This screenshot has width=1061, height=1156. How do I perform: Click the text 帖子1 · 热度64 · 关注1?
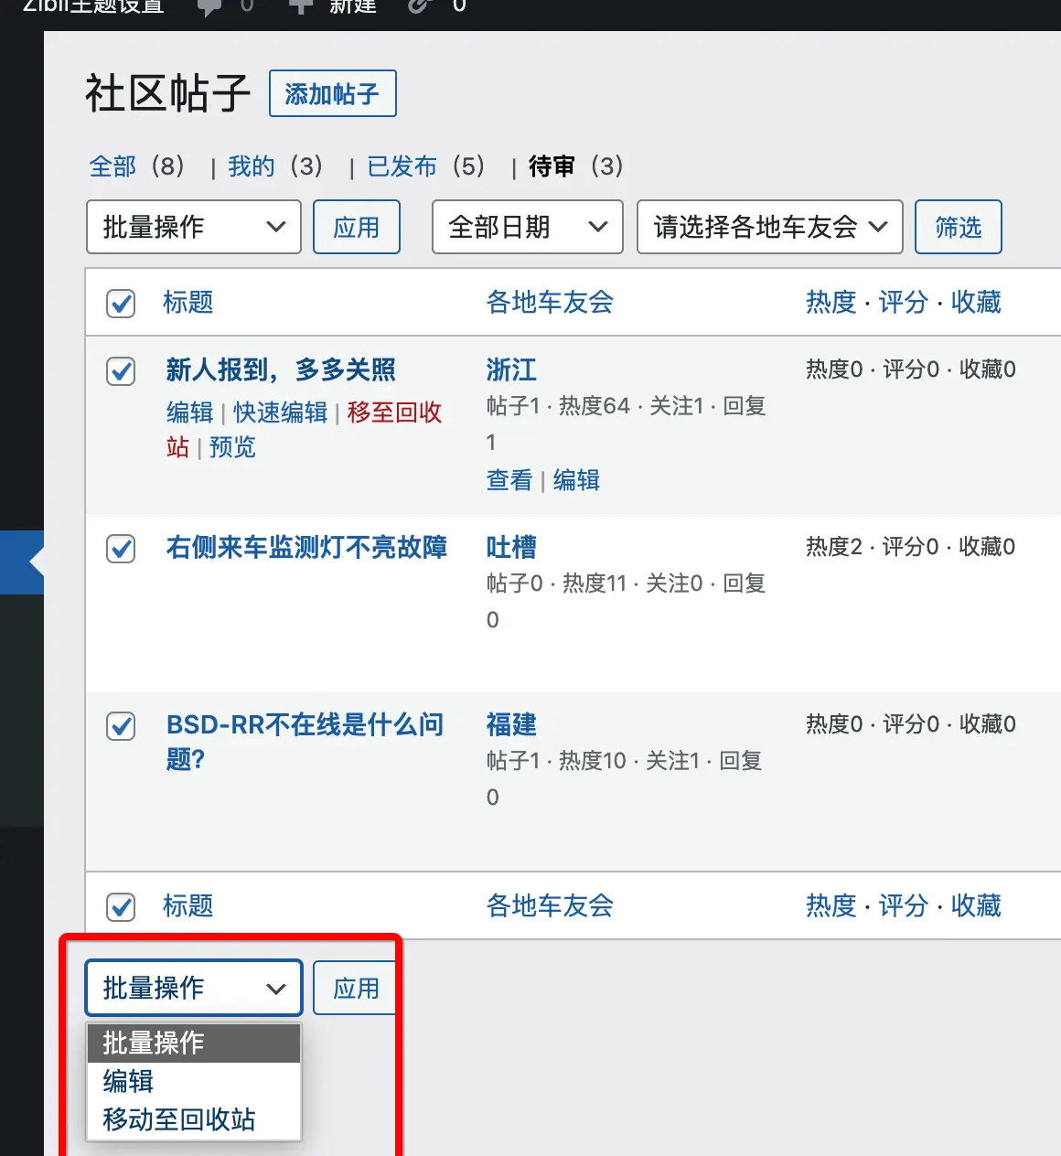[595, 406]
